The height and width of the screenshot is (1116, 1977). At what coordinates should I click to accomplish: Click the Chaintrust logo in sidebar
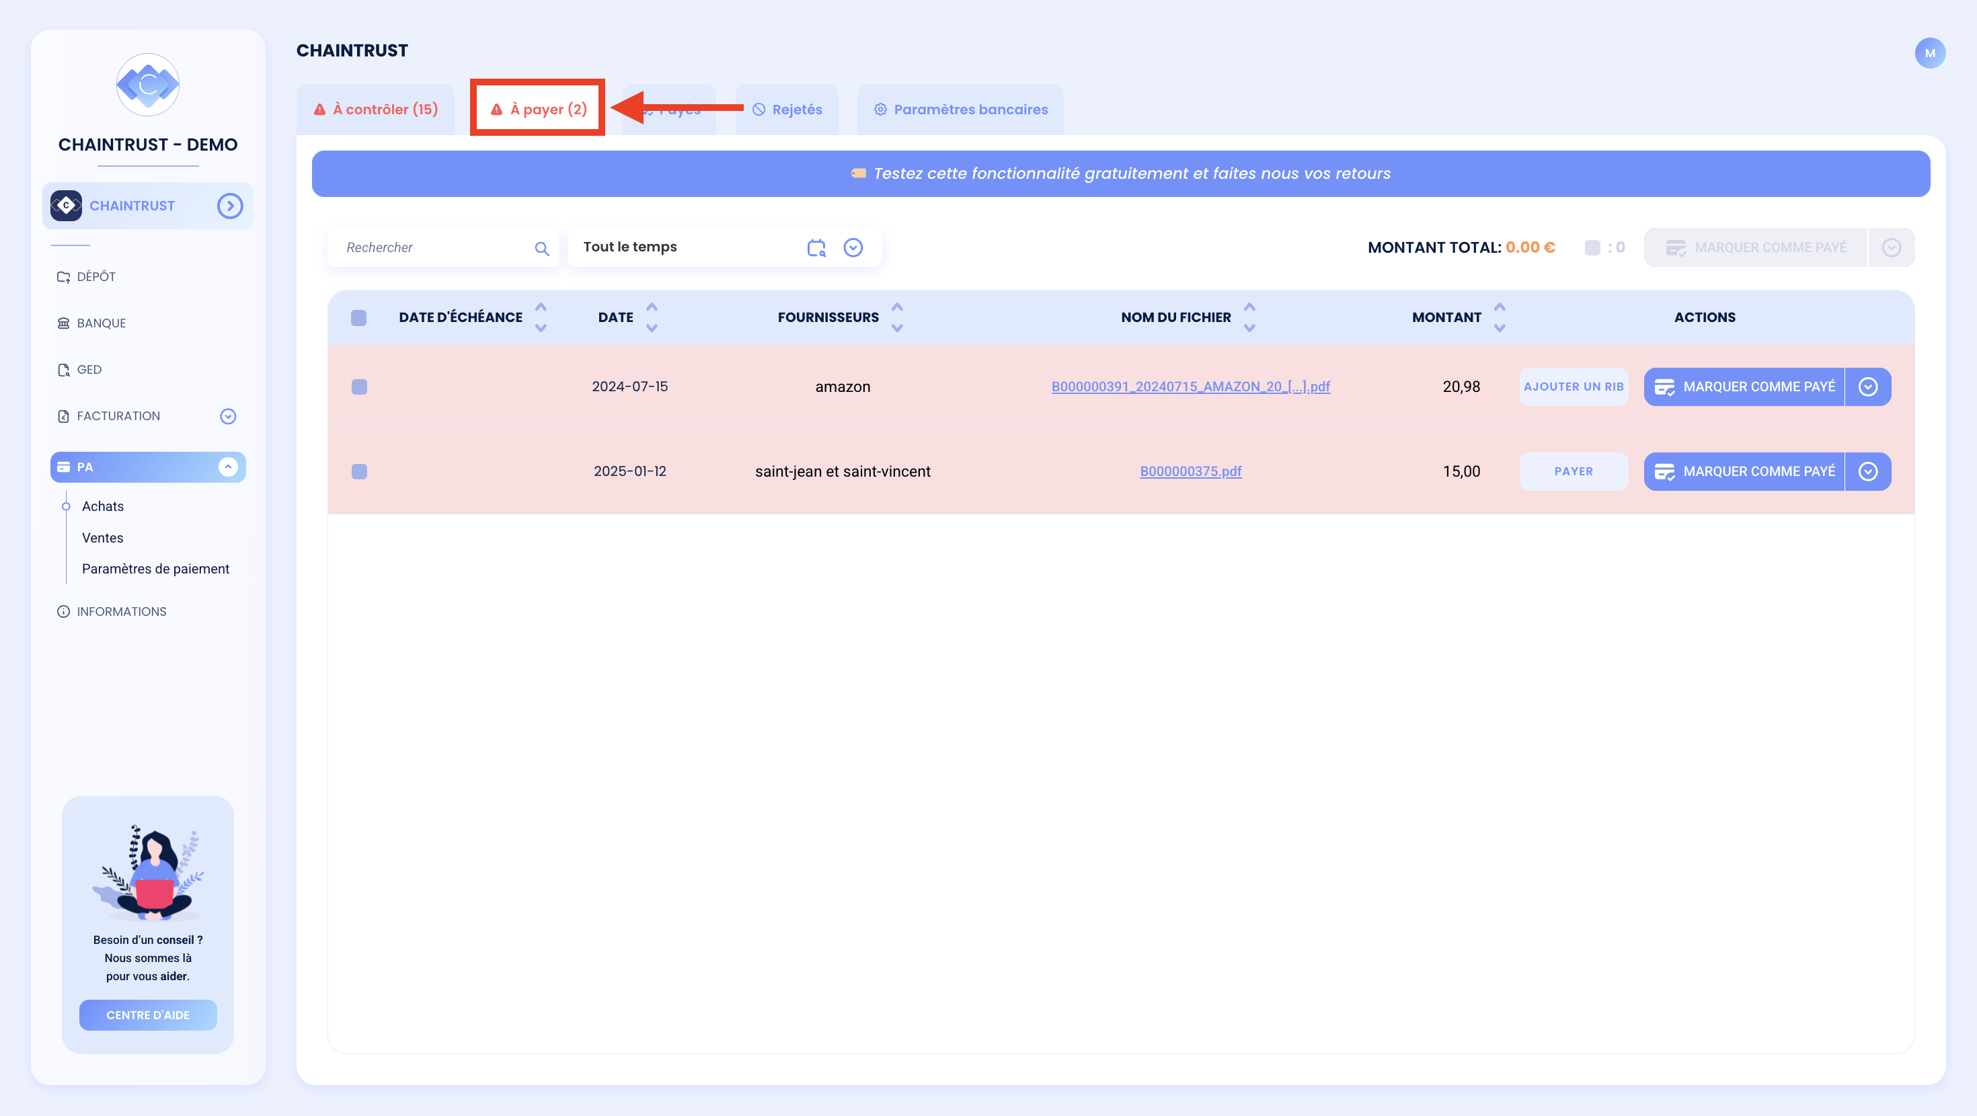tap(148, 85)
